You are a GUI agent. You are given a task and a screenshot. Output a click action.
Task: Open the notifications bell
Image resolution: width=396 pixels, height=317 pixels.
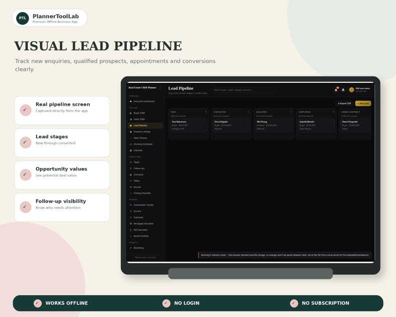tap(336, 90)
